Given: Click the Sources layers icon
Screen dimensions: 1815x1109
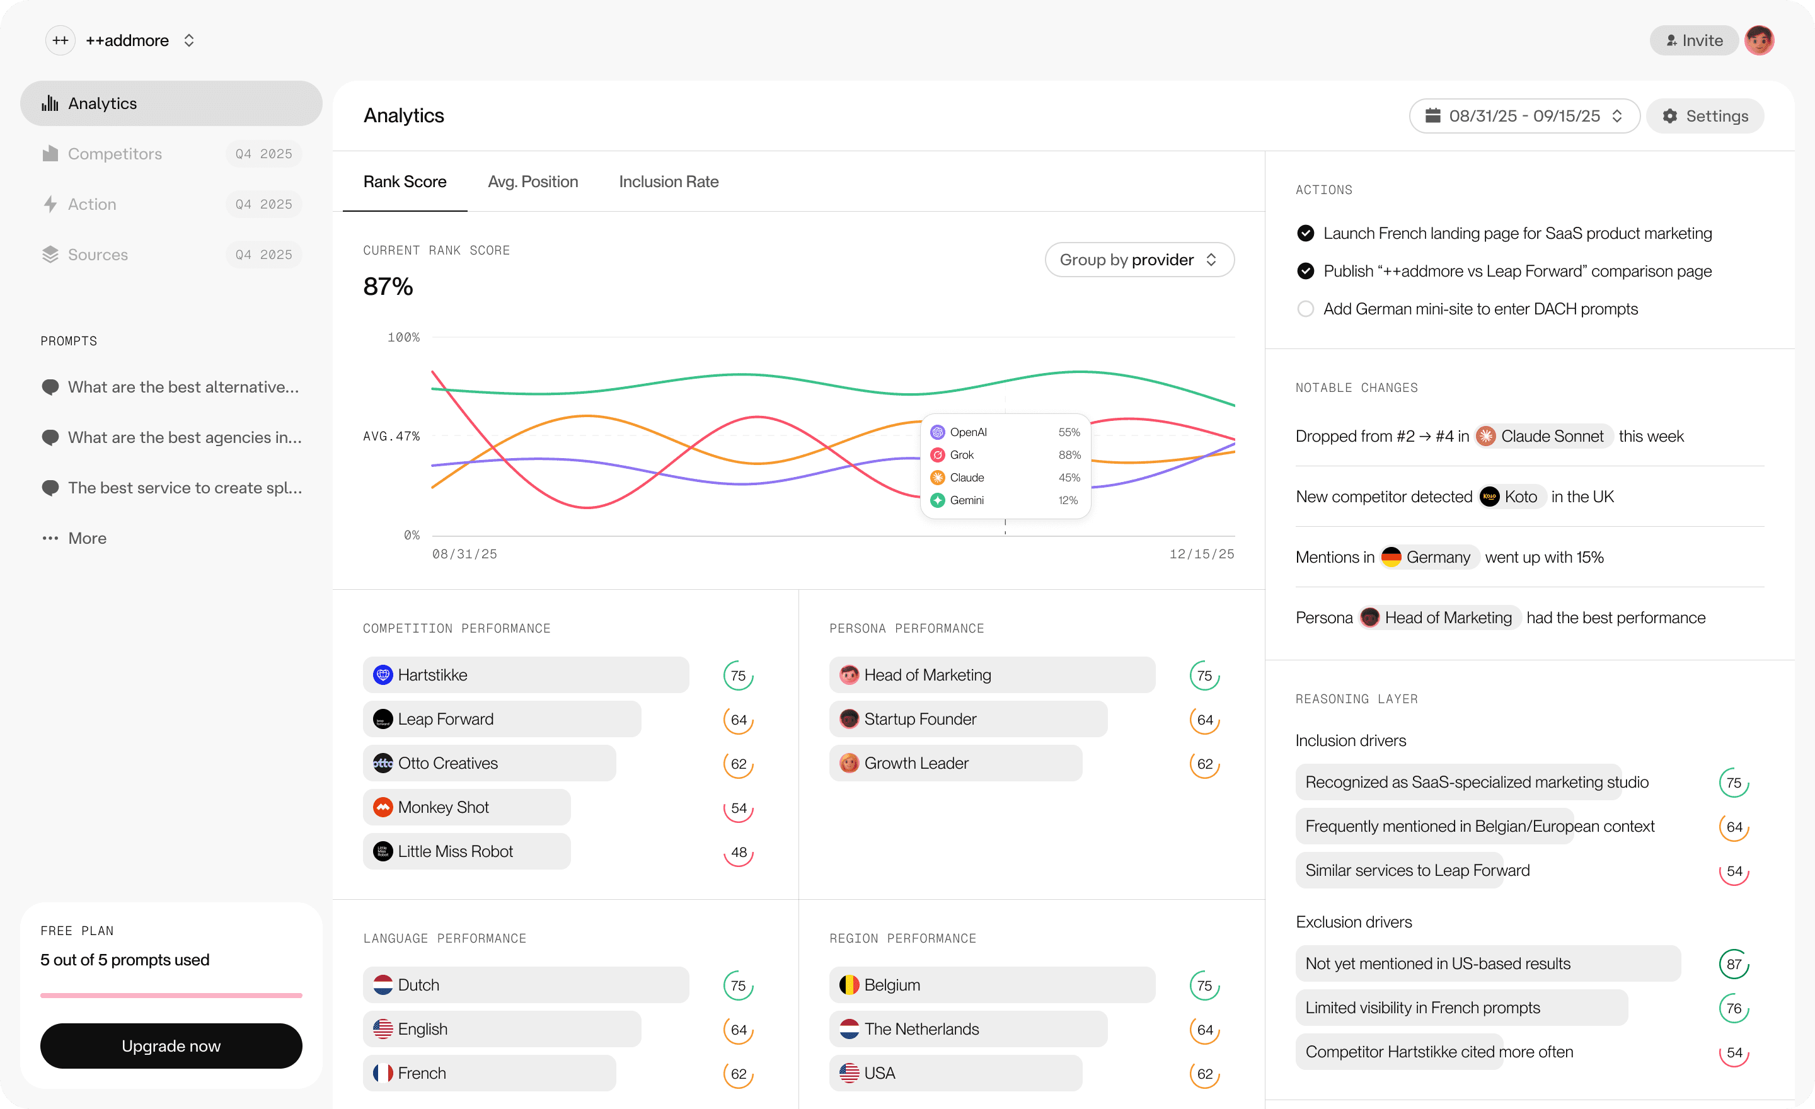Looking at the screenshot, I should tap(50, 254).
